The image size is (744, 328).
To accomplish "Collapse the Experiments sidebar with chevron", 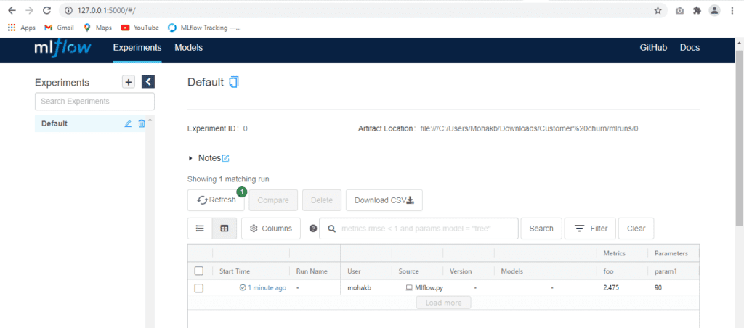I will 148,82.
